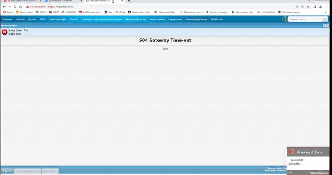Go back in browser history
The height and width of the screenshot is (175, 332).
[4, 7]
